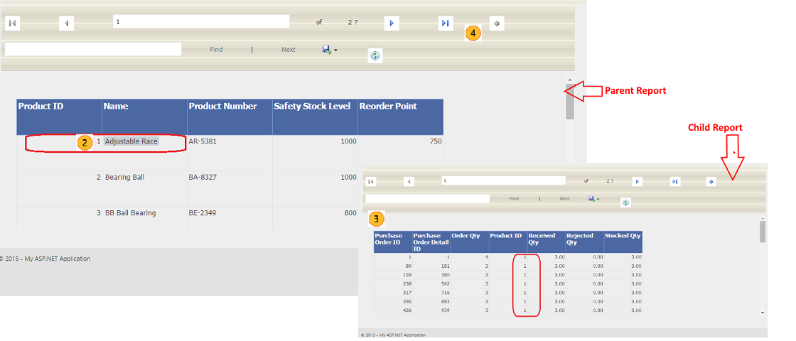Open the Adjustable Race drillthrough link
Screen dimensions: 796x341
pos(131,141)
